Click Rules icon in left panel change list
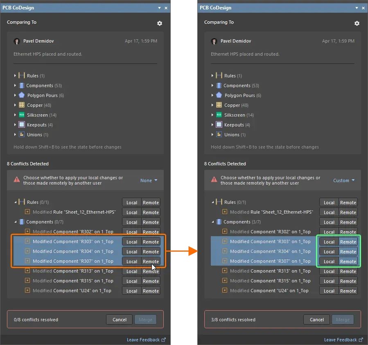Image resolution: width=368 pixels, height=345 pixels. (22, 76)
